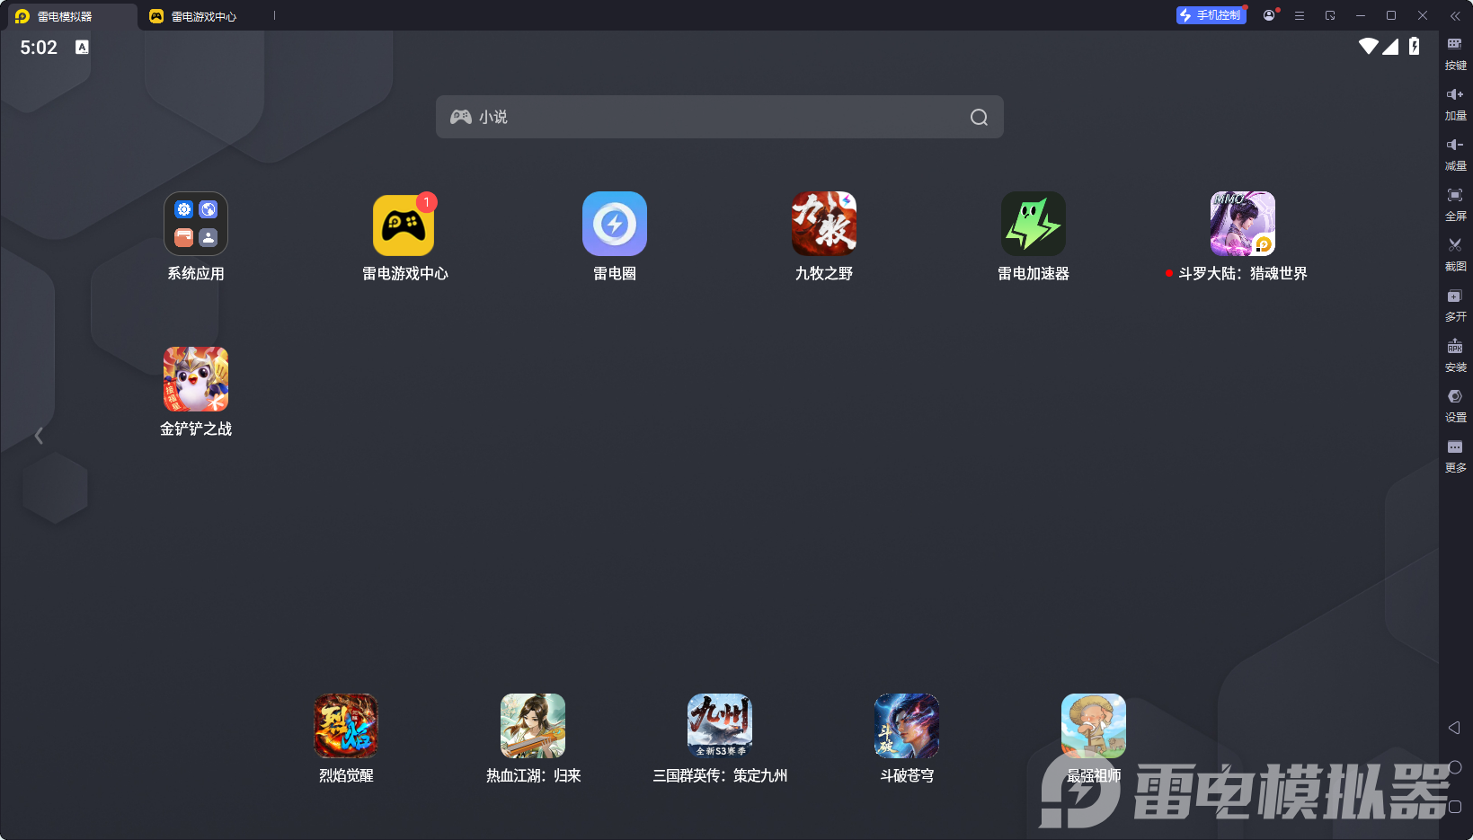Lower volume with the 减量 button

click(x=1455, y=154)
